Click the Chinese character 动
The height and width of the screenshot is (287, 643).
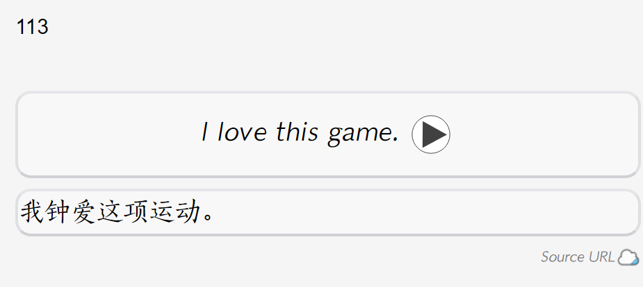pos(187,211)
